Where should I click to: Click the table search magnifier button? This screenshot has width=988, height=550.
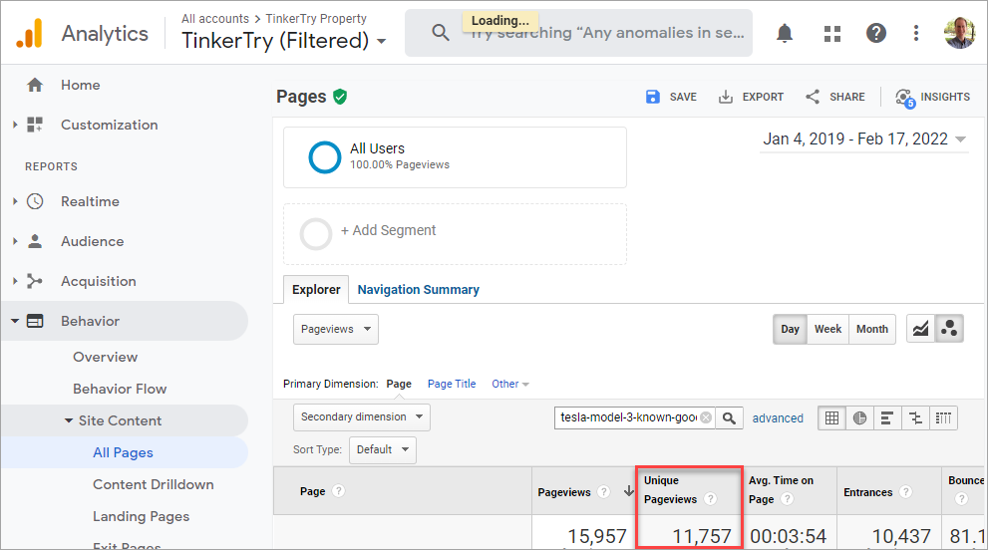point(729,417)
